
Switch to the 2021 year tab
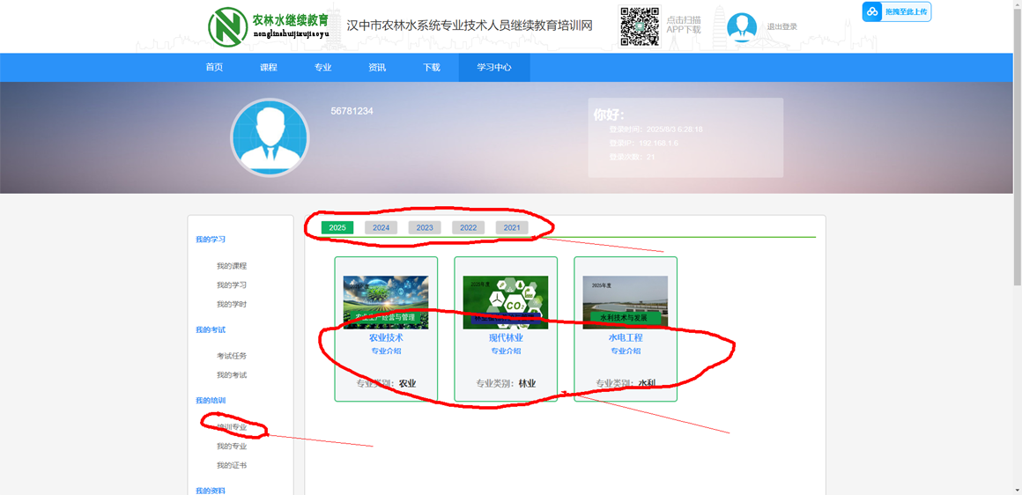(x=512, y=227)
